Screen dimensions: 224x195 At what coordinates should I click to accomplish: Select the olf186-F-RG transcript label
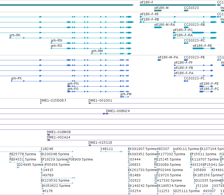(183, 30)
